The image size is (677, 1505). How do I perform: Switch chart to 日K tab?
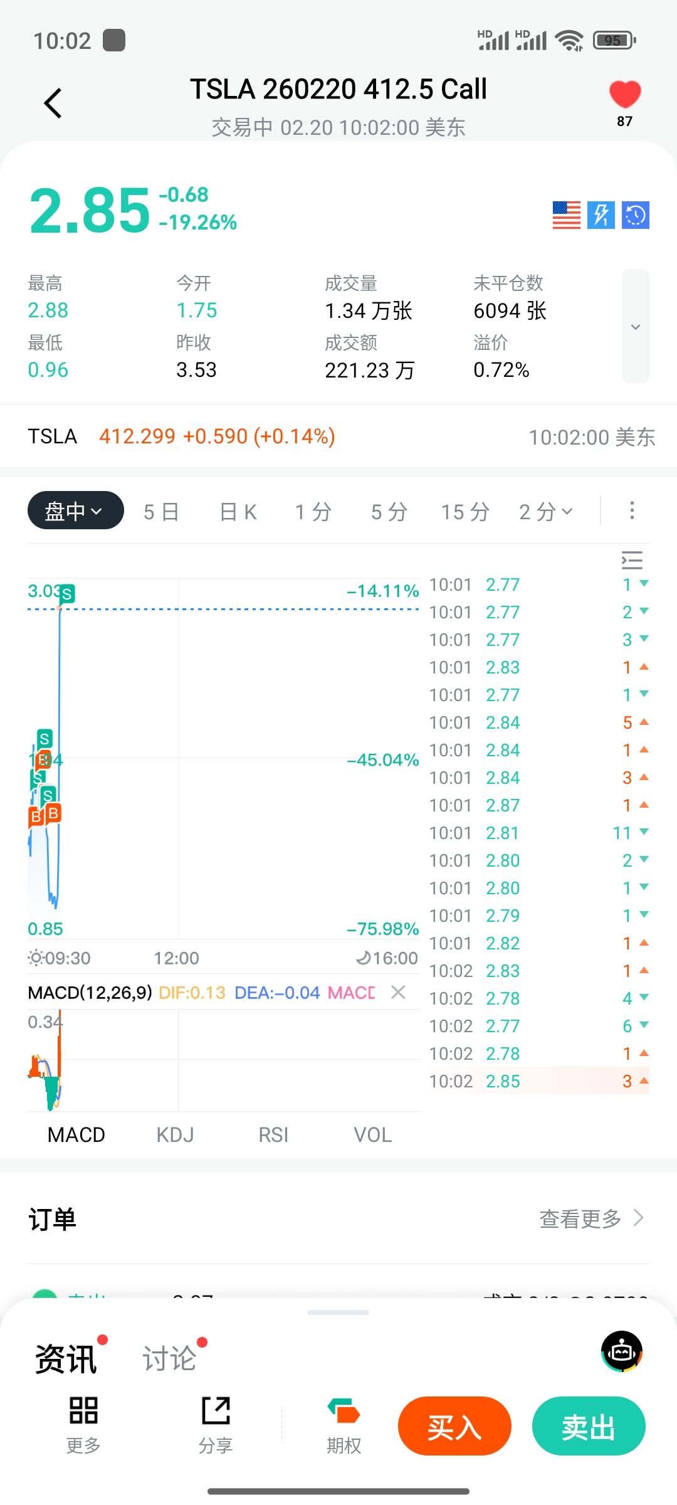click(238, 512)
